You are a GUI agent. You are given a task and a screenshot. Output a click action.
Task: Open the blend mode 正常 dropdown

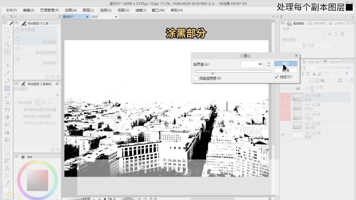coord(308,67)
